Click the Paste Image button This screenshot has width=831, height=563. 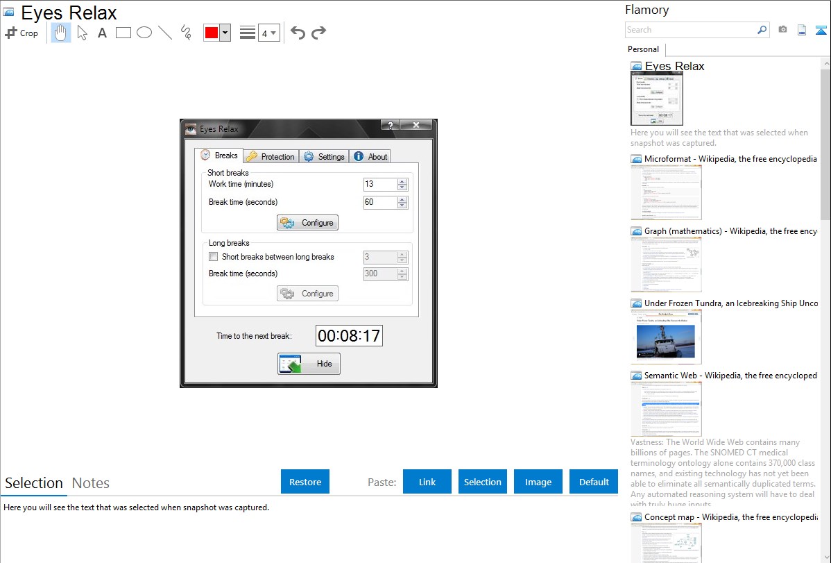(538, 482)
